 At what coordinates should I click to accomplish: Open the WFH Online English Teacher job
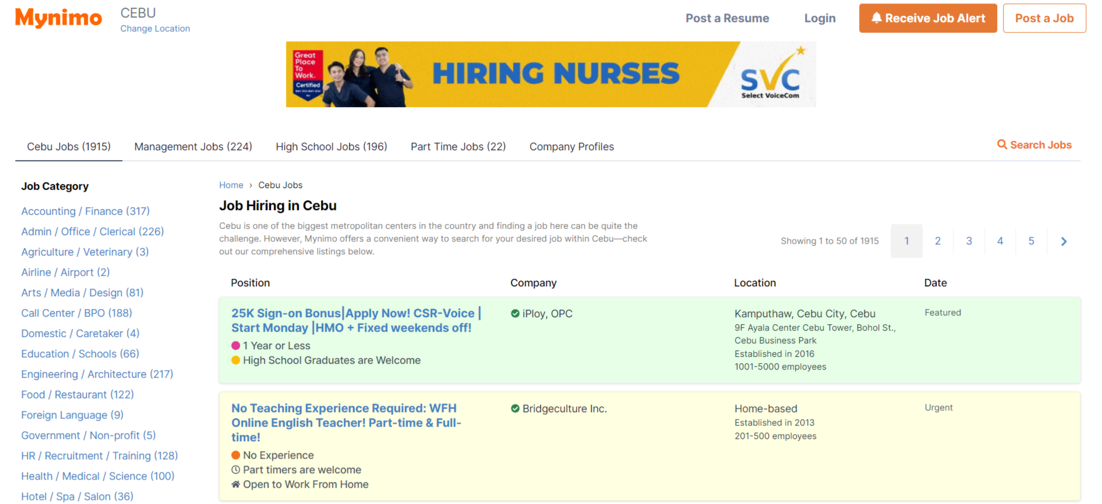(347, 423)
